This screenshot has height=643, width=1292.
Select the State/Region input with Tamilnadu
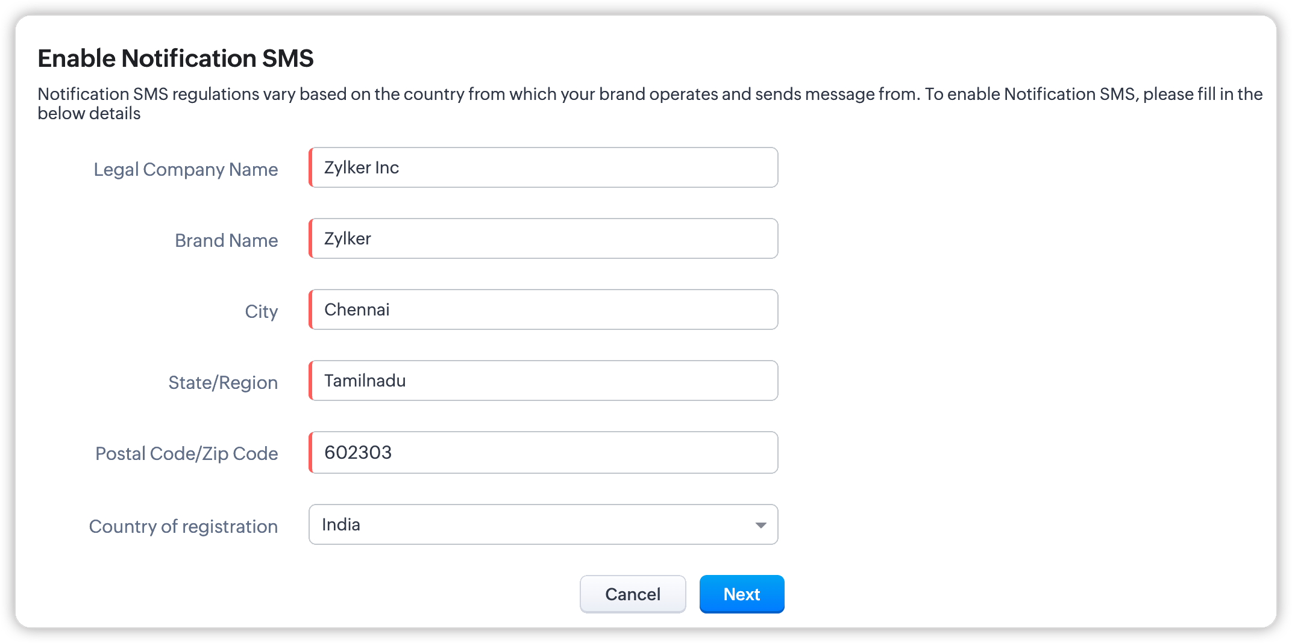click(544, 381)
